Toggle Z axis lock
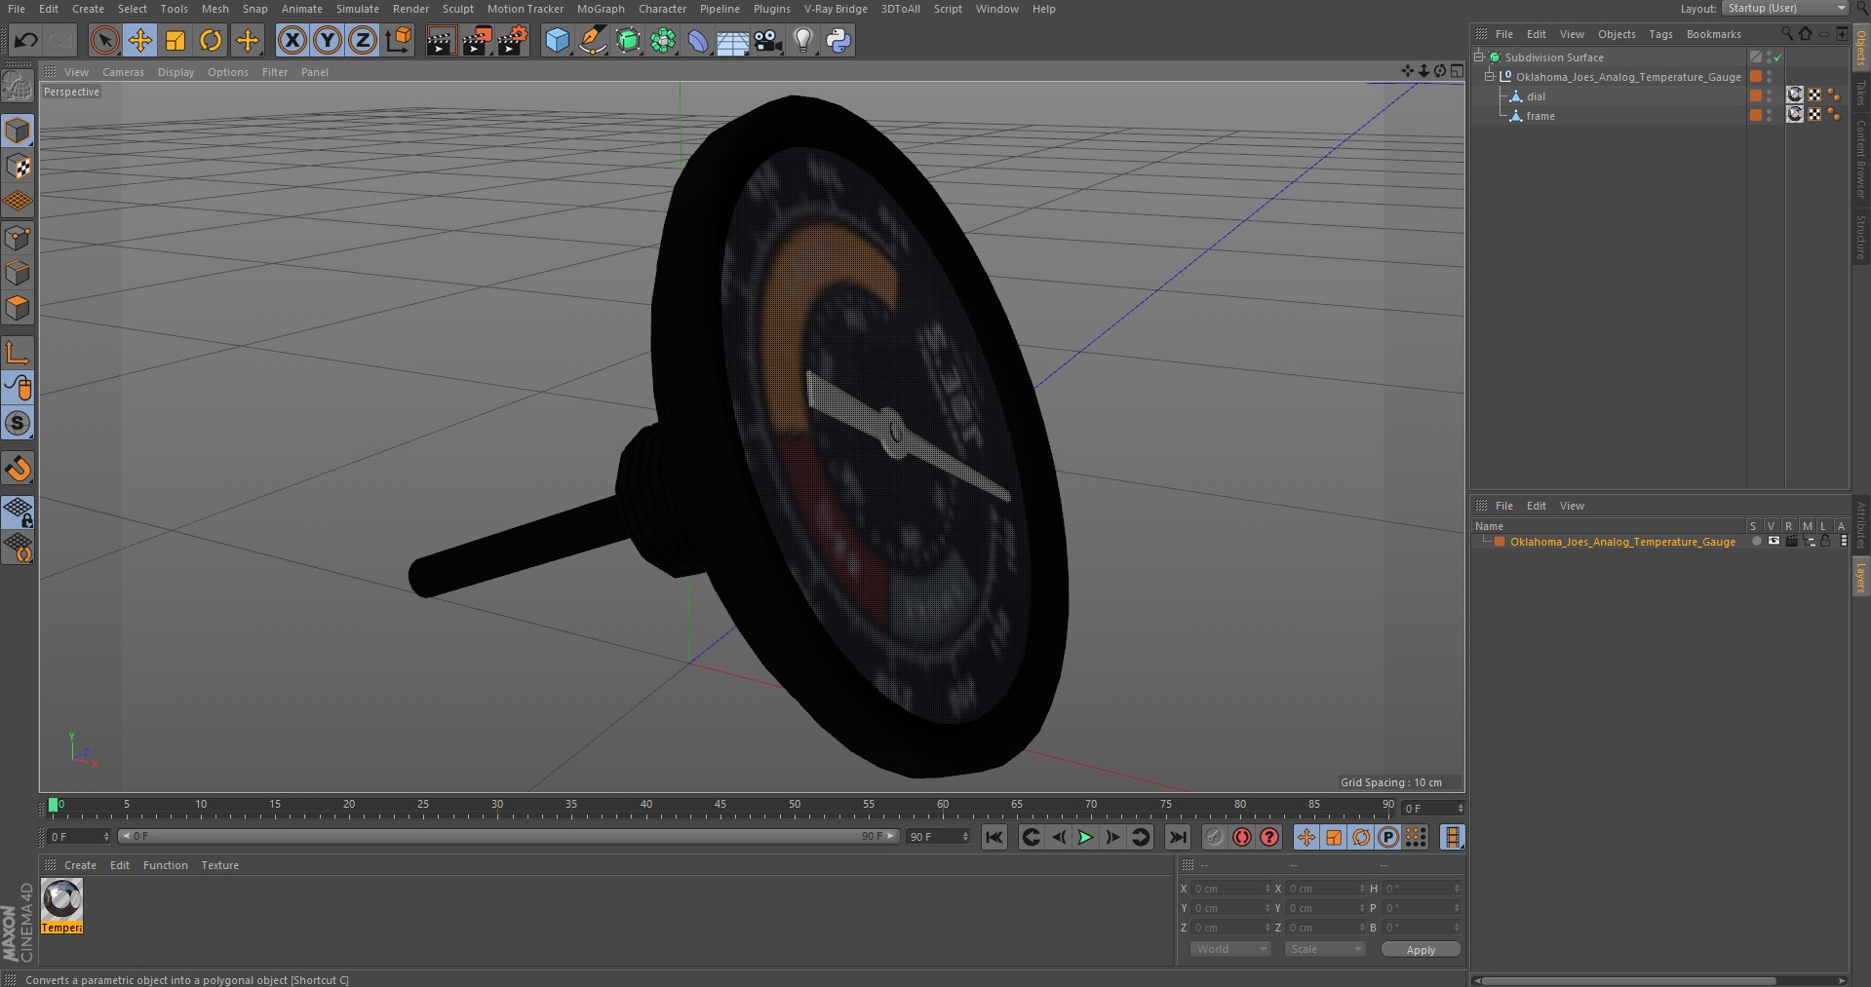The height and width of the screenshot is (987, 1871). coord(363,40)
